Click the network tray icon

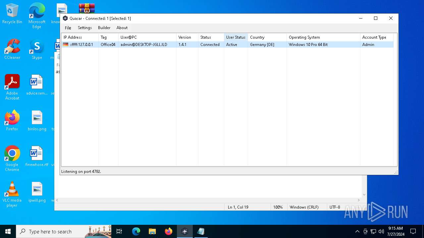pyautogui.click(x=373, y=231)
